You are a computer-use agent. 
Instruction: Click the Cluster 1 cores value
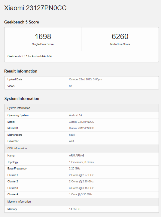81,175
